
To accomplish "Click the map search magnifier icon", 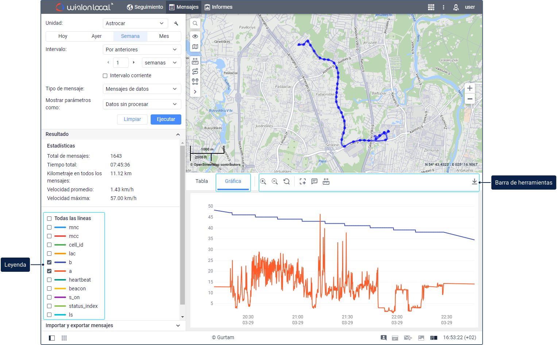I will (x=195, y=23).
